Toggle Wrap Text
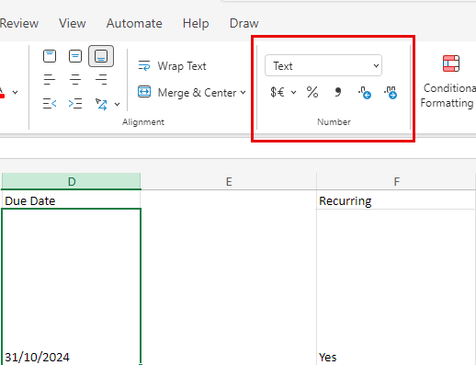476x365 pixels. coord(172,66)
